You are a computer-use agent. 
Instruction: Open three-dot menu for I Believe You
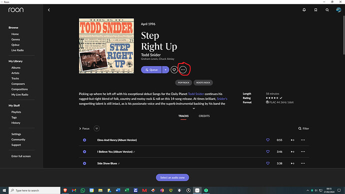tap(303, 151)
